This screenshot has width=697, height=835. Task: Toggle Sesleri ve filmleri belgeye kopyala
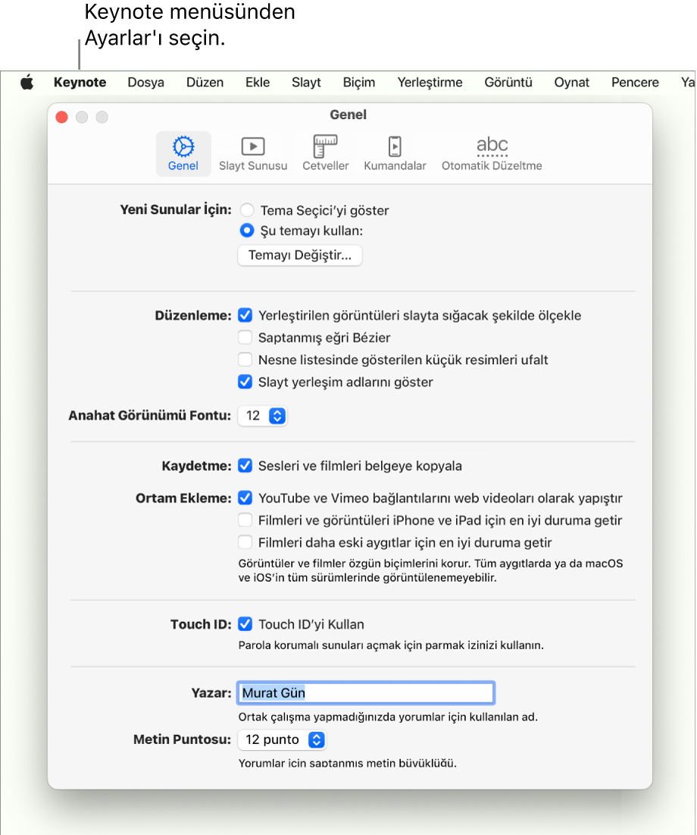pos(245,466)
